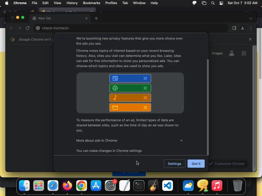Click the Chrome logo in the infobar

click(12, 39)
